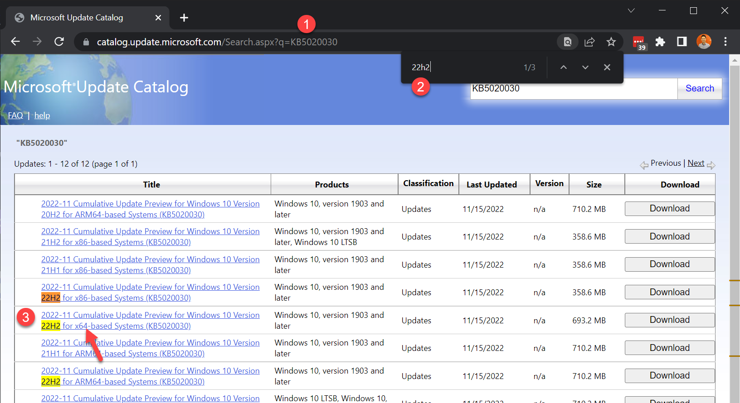Viewport: 740px width, 403px height.
Task: Open the FAQ link
Action: pos(15,115)
